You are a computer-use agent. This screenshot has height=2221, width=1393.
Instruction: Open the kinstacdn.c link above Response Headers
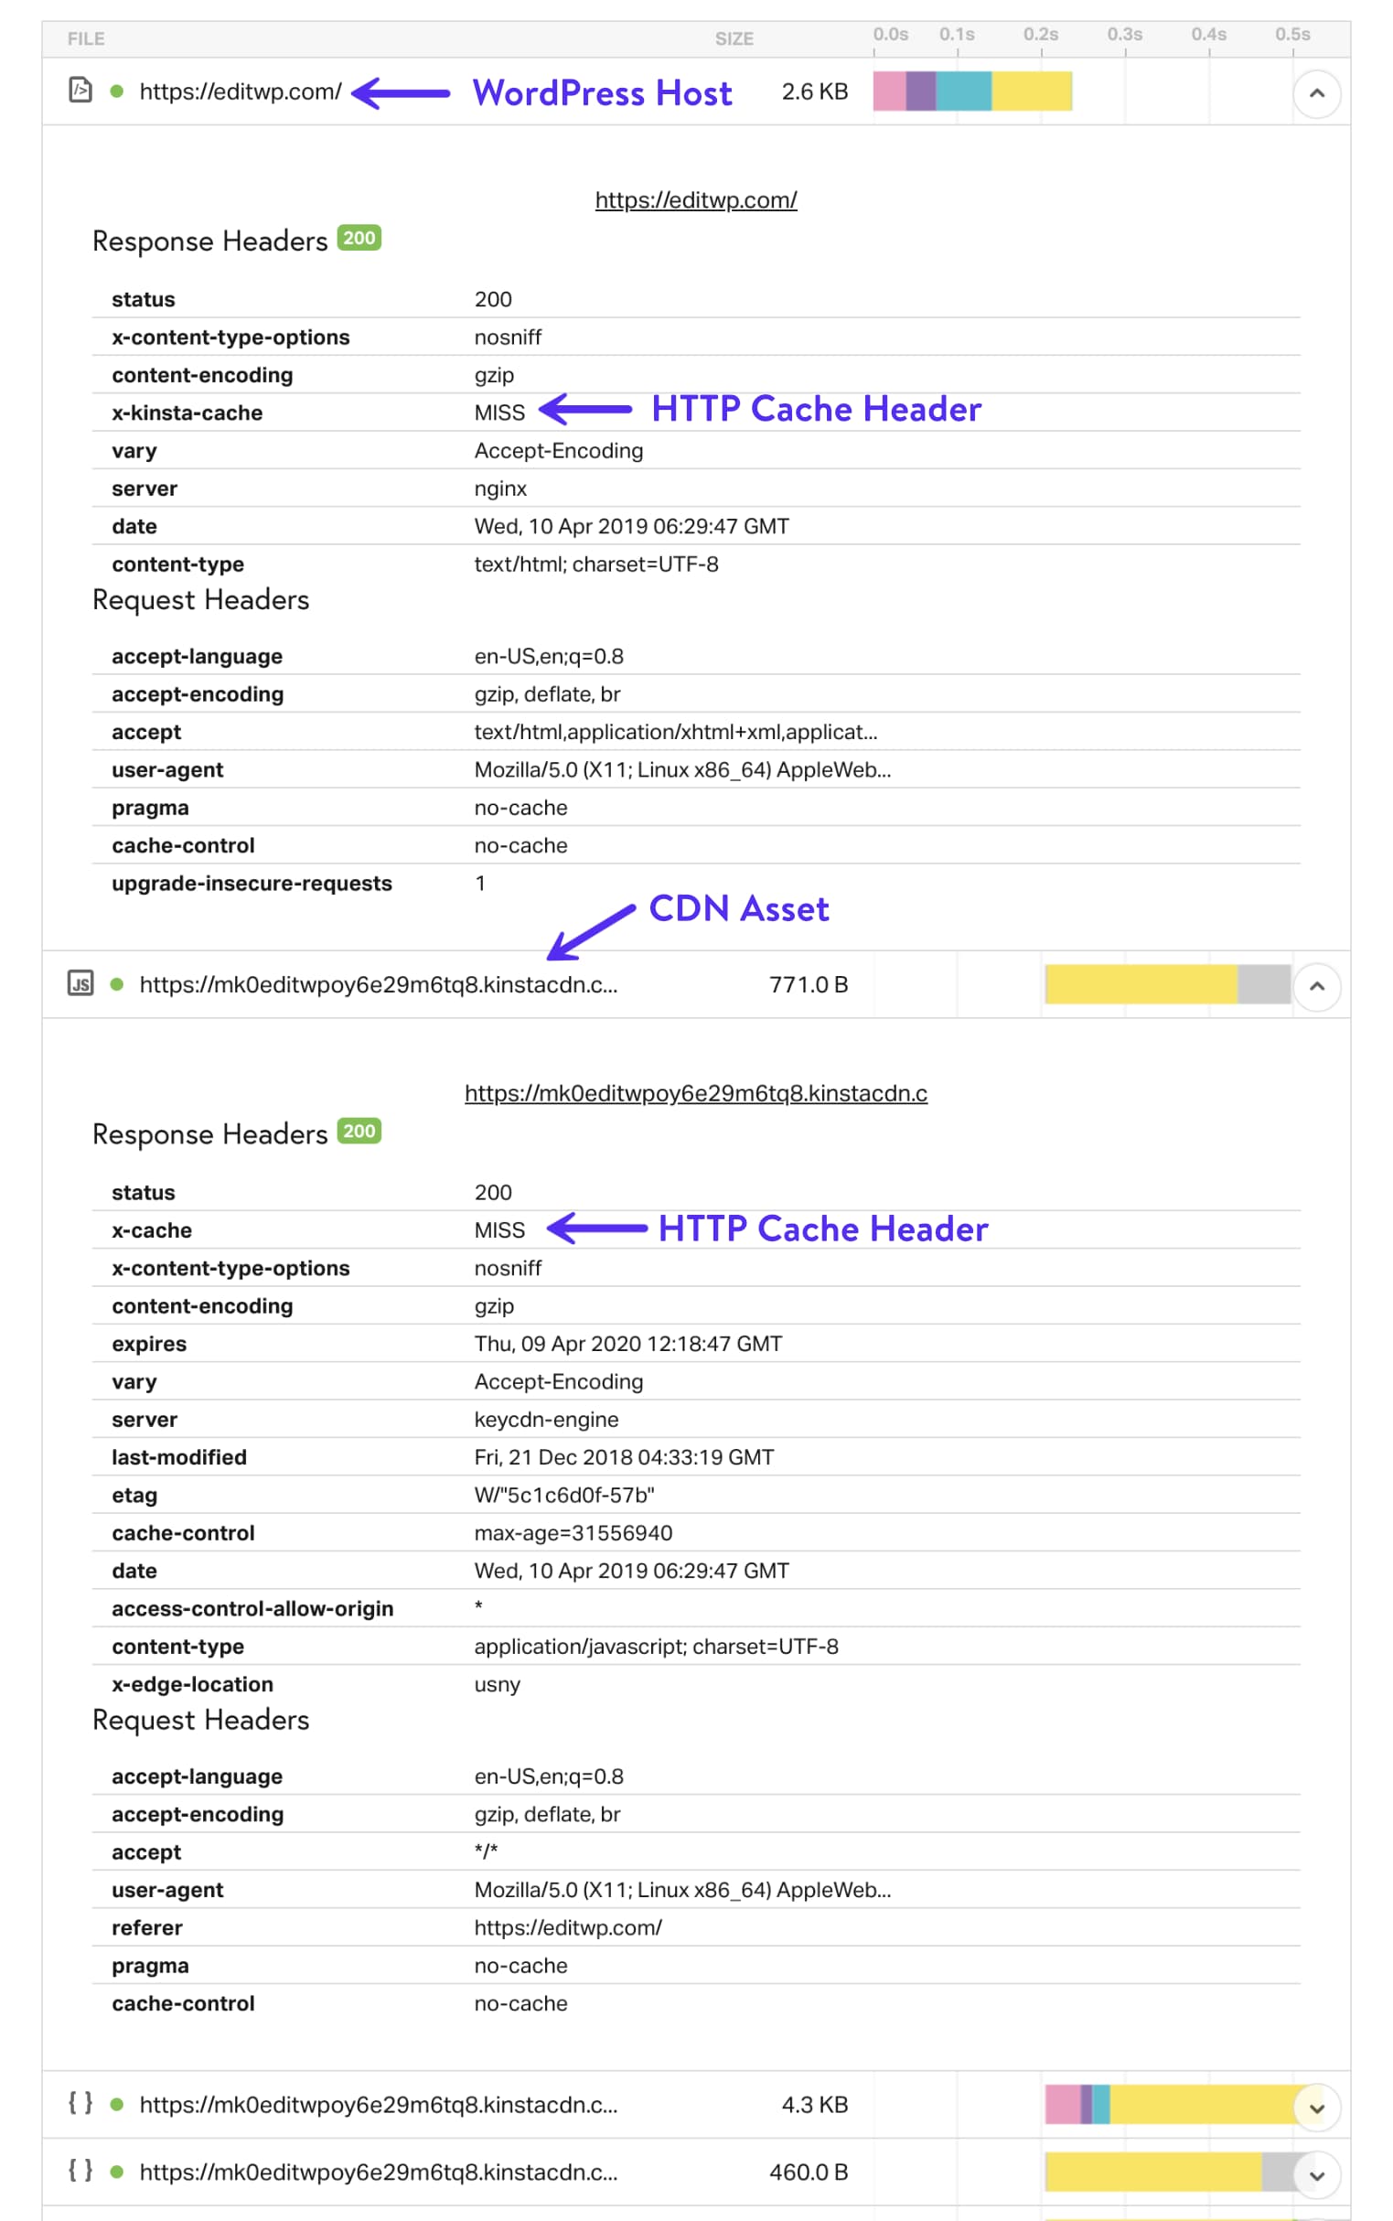pos(697,1092)
